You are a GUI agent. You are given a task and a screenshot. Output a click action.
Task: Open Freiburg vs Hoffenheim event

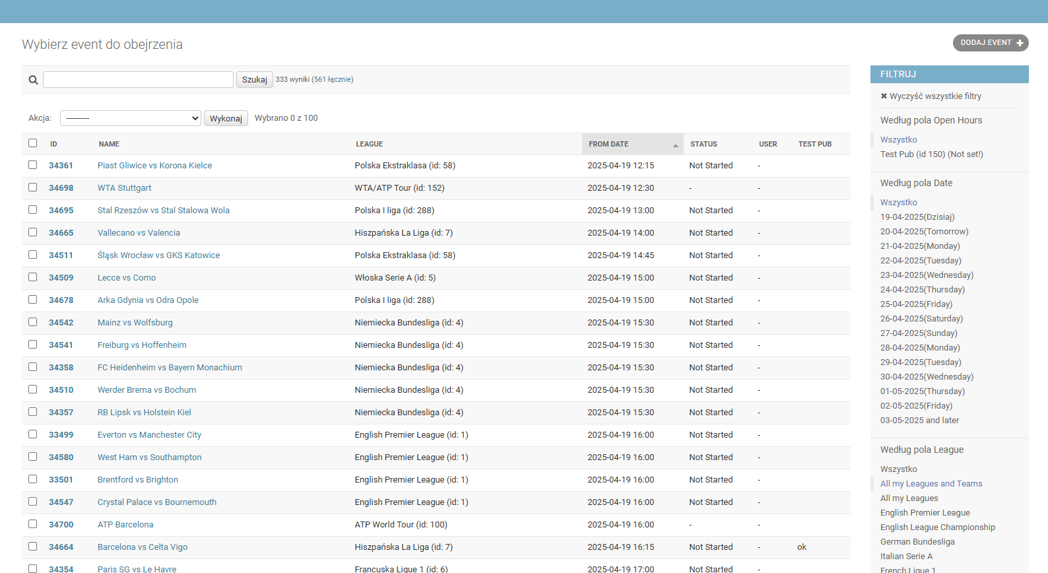(x=142, y=345)
